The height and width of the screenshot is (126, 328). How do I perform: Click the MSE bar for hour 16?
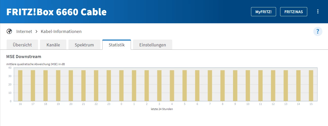pyautogui.click(x=20, y=86)
